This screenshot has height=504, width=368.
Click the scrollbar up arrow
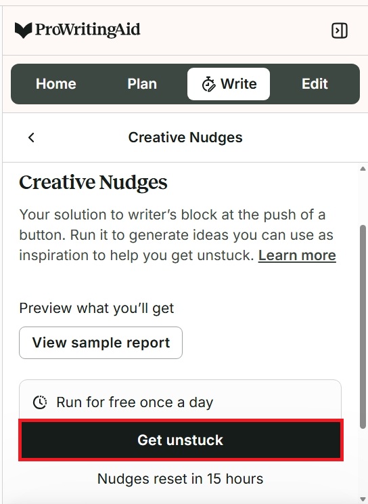click(363, 169)
